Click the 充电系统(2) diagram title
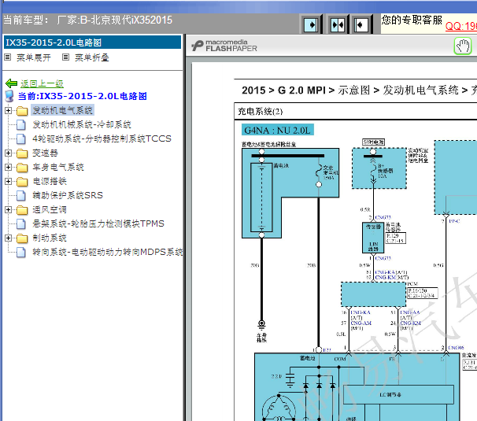The height and width of the screenshot is (421, 477). pyautogui.click(x=260, y=112)
